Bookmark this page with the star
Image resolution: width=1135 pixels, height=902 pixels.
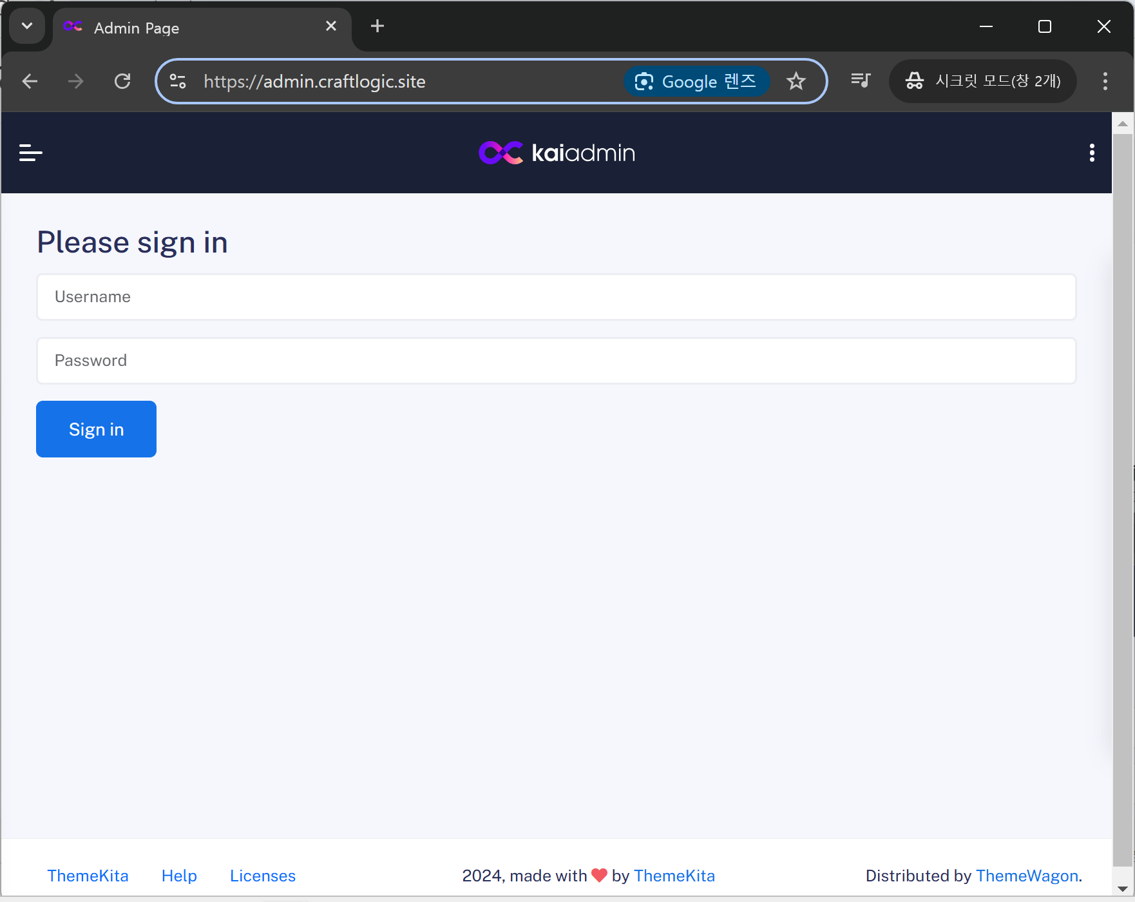(x=796, y=81)
